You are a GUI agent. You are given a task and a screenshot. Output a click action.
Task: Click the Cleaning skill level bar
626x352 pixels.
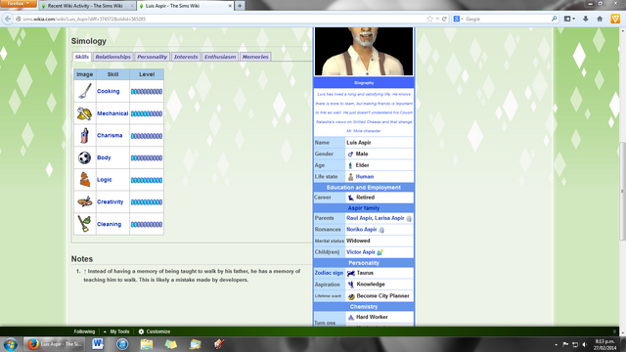click(147, 224)
